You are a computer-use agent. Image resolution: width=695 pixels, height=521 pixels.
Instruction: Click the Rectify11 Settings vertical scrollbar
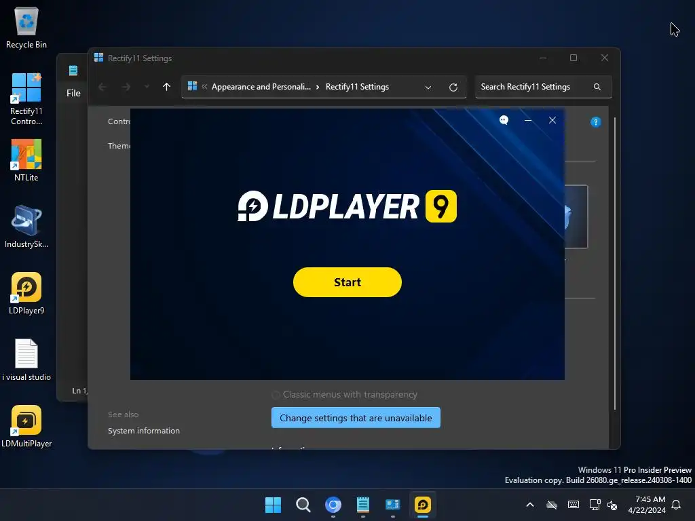[614, 264]
